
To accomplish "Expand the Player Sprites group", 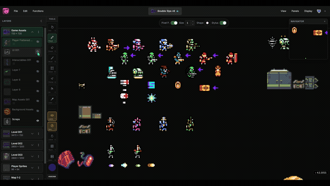I will (32, 168).
